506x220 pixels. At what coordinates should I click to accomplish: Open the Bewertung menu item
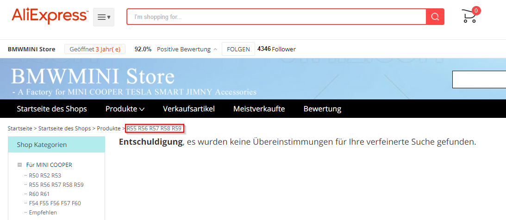pos(322,109)
